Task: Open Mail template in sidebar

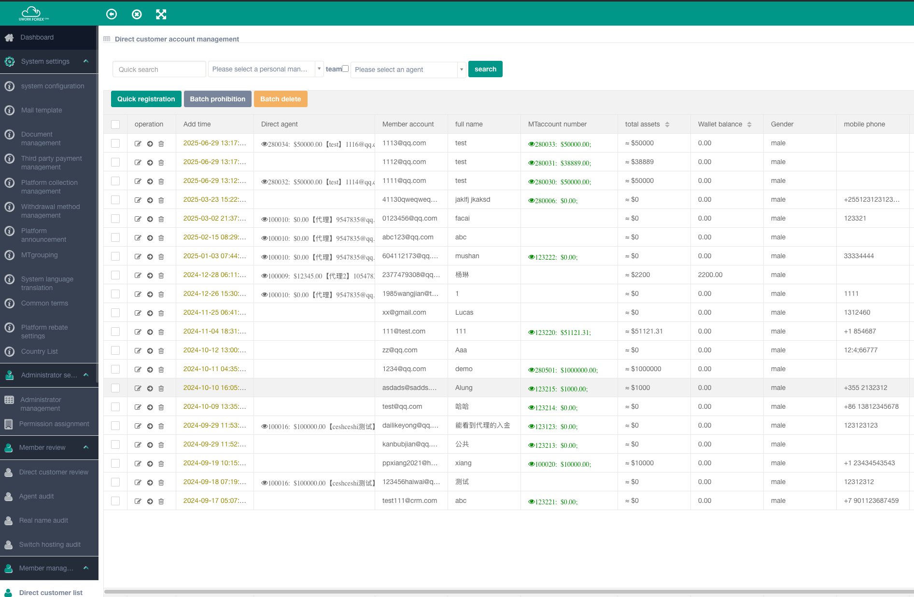Action: (42, 110)
